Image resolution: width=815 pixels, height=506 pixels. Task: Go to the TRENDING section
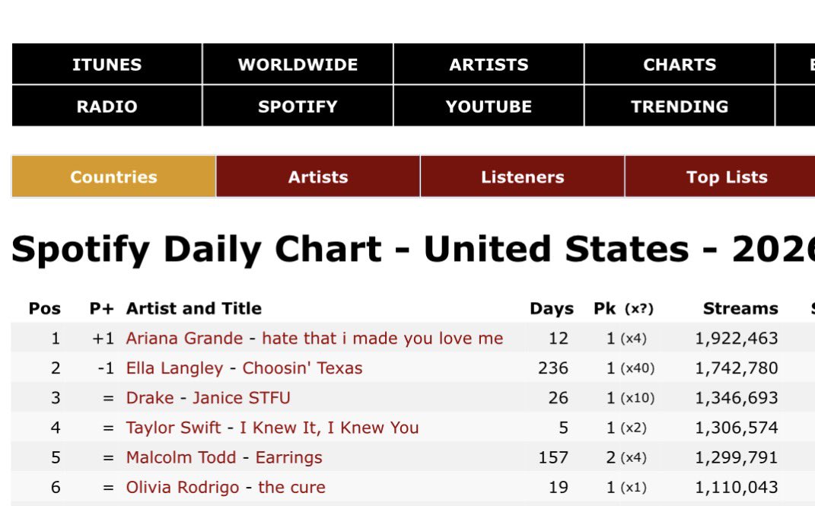[680, 106]
